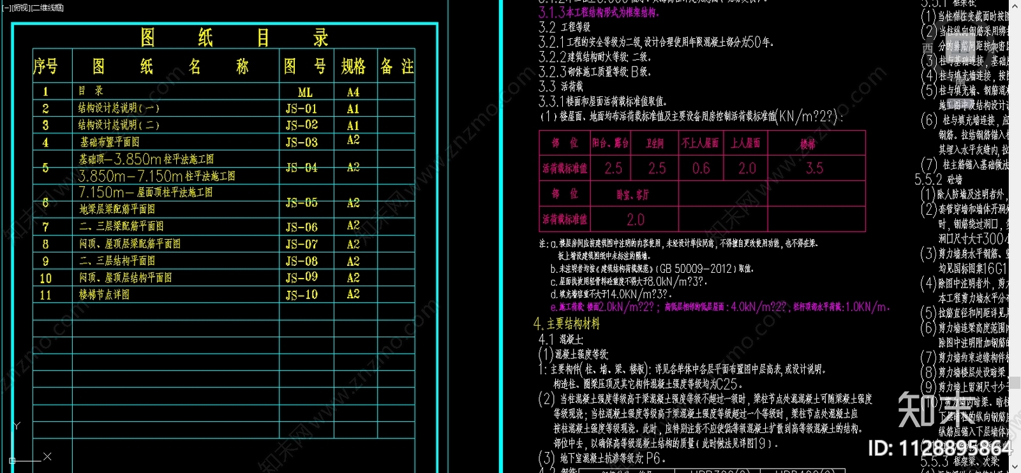Select 结构设计总说明(一) text
The width and height of the screenshot is (1021, 473).
[x=119, y=108]
